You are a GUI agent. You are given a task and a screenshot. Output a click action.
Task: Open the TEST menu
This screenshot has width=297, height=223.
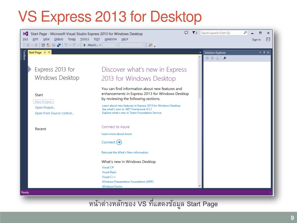point(97,39)
